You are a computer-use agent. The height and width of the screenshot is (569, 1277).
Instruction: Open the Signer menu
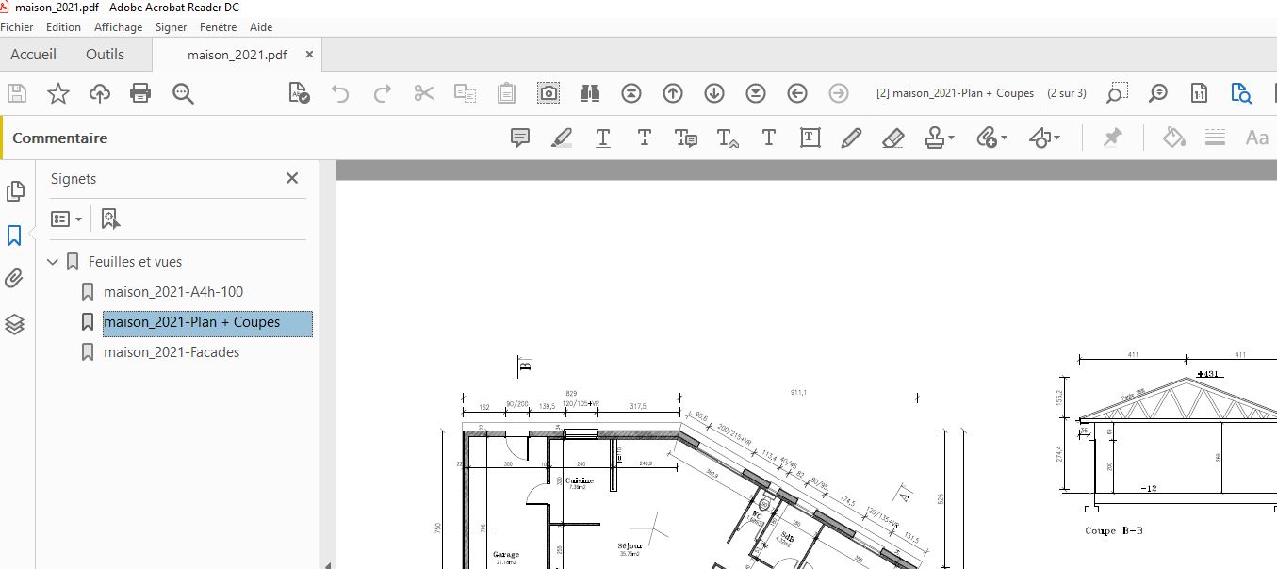pos(172,27)
